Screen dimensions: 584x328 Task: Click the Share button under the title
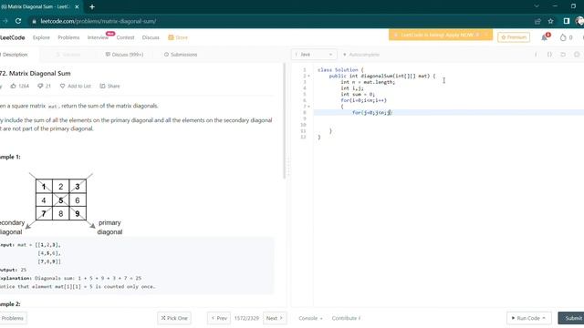[x=109, y=86]
